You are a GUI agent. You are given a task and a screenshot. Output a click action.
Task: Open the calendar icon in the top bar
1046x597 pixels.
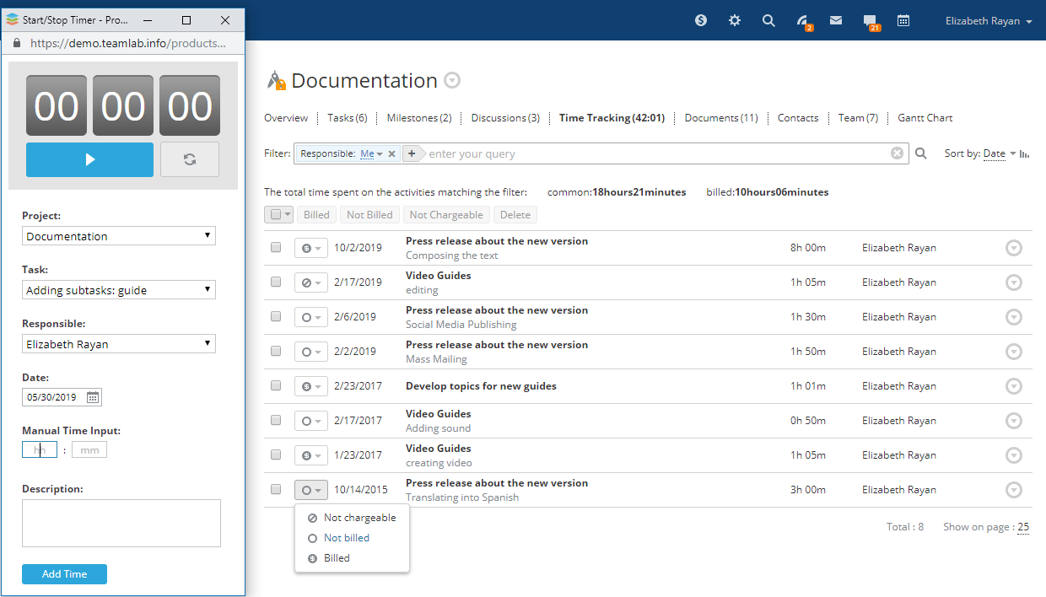[x=903, y=20]
